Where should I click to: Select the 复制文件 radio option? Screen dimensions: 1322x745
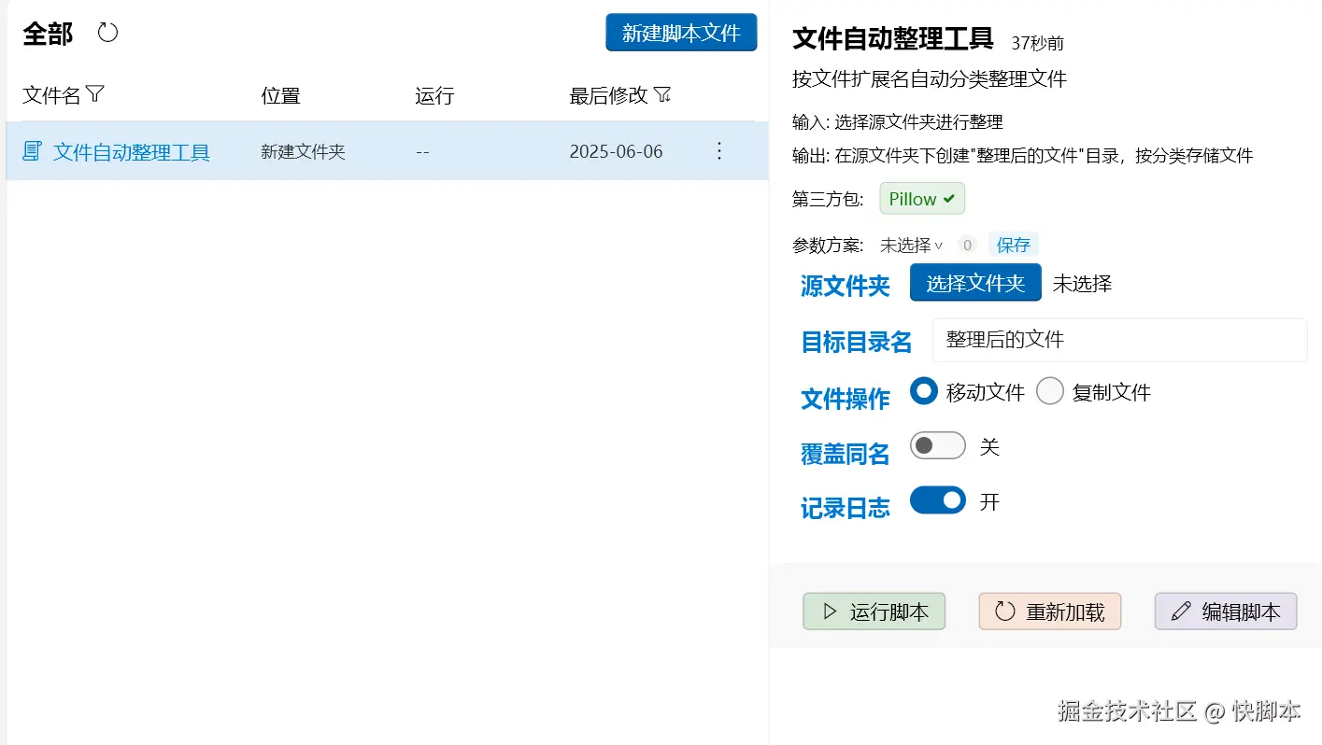(x=1049, y=391)
